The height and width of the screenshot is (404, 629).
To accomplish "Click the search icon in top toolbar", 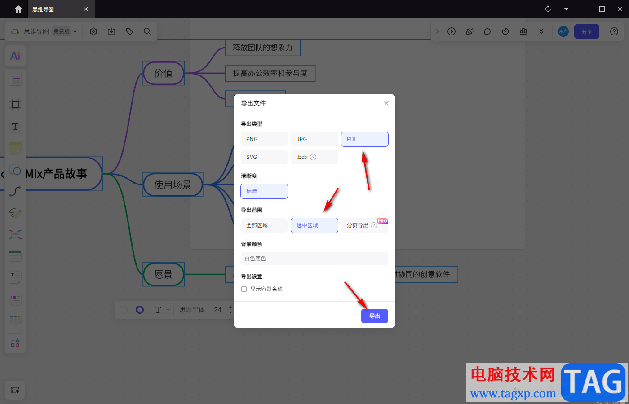I will pos(147,31).
